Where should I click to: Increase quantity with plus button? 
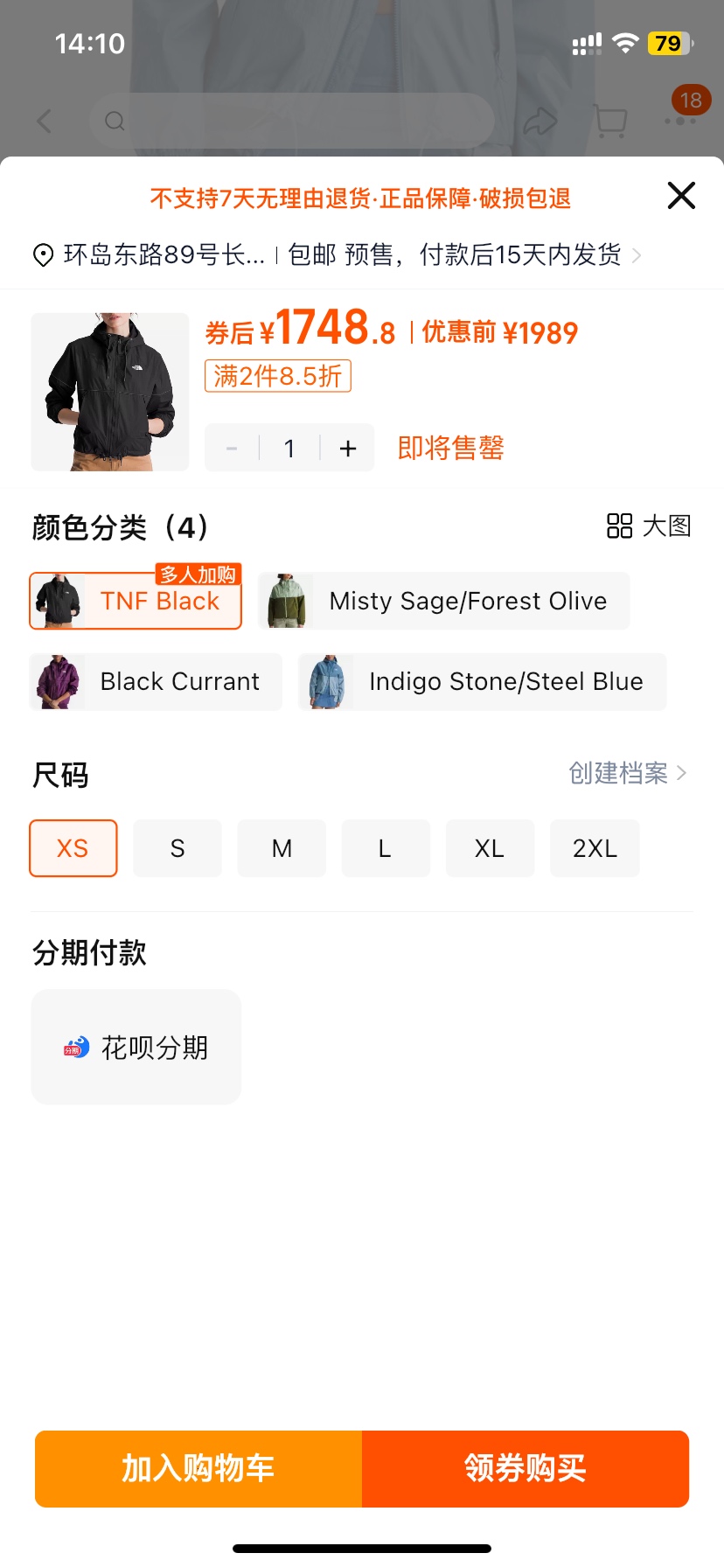pyautogui.click(x=348, y=449)
